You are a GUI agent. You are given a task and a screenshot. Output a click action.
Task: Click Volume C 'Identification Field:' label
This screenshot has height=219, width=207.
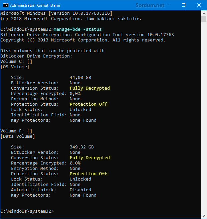pyautogui.click(x=39, y=115)
